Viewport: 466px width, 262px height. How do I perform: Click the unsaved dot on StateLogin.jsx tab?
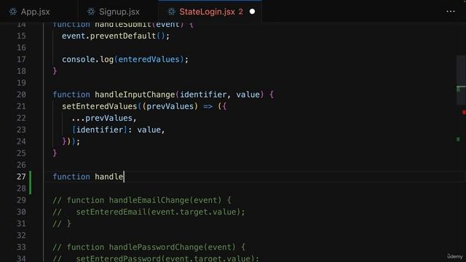(252, 12)
